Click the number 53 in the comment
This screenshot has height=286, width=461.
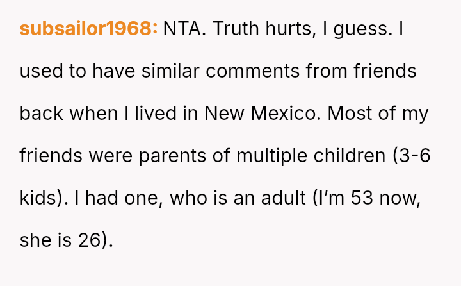tap(355, 199)
